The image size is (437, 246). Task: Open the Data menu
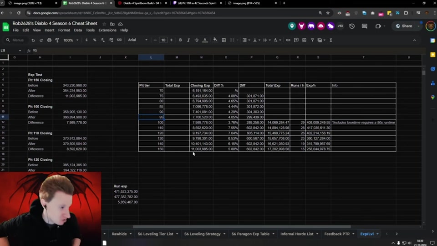click(78, 30)
